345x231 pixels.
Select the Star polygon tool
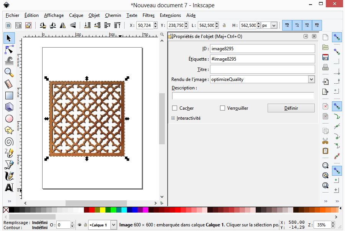click(x=9, y=130)
